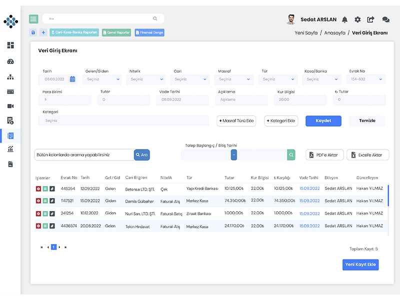Open the Tarih calendar picker icon
Image resolution: width=400 pixels, height=300 pixels.
(72, 79)
